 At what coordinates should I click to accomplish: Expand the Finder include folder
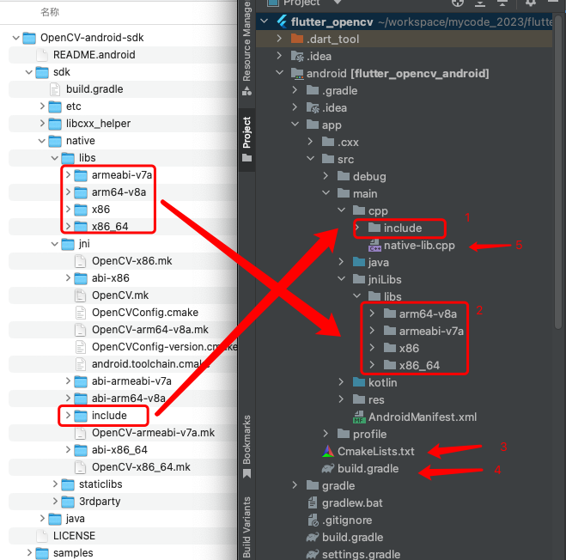point(68,415)
